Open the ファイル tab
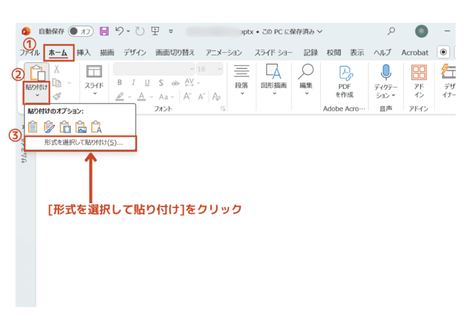 click(x=29, y=53)
